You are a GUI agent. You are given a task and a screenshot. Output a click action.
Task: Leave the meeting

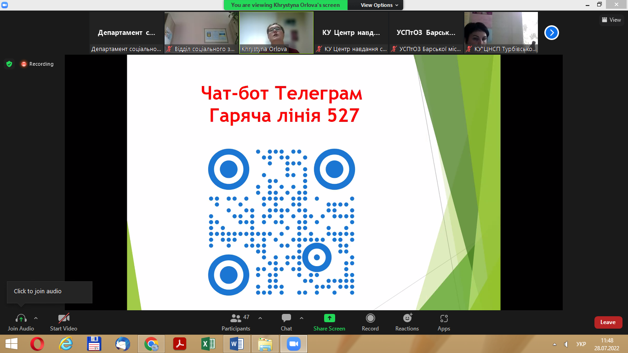(608, 322)
